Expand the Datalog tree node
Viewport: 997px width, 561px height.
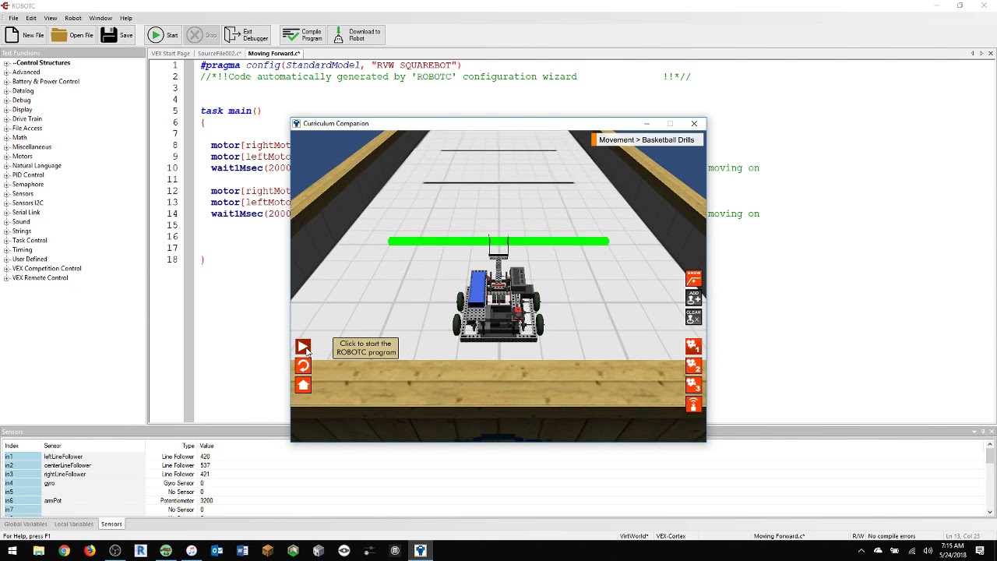tap(6, 91)
